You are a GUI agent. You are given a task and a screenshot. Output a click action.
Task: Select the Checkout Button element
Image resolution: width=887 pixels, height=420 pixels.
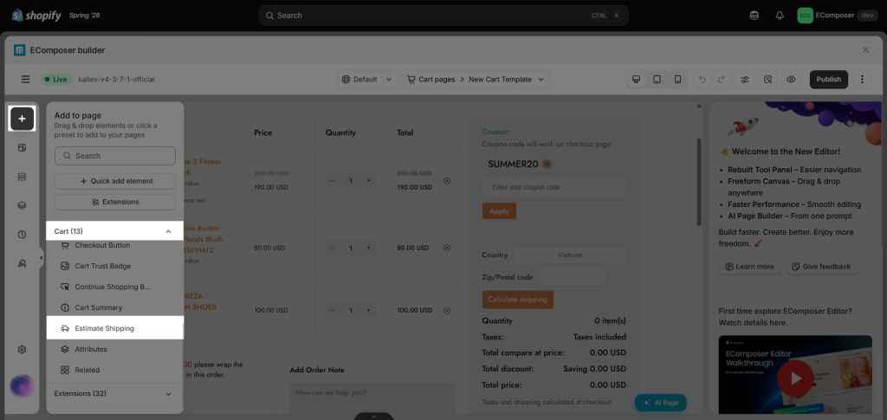[x=115, y=245]
